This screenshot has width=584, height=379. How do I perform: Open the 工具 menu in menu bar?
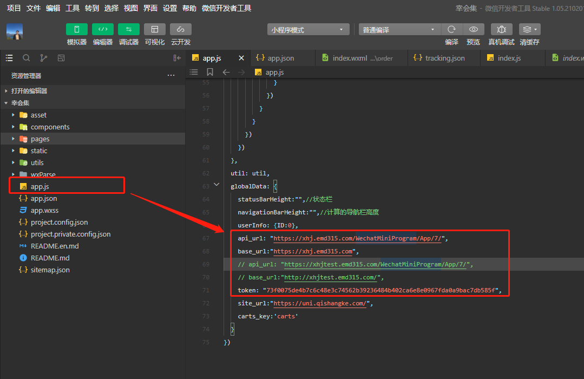tap(73, 8)
